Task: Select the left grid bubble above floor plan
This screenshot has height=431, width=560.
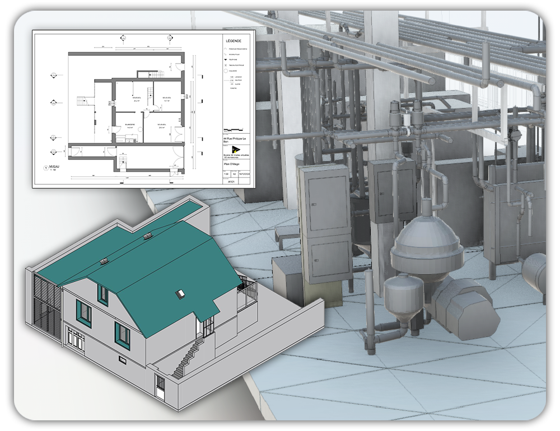Action: click(x=123, y=38)
